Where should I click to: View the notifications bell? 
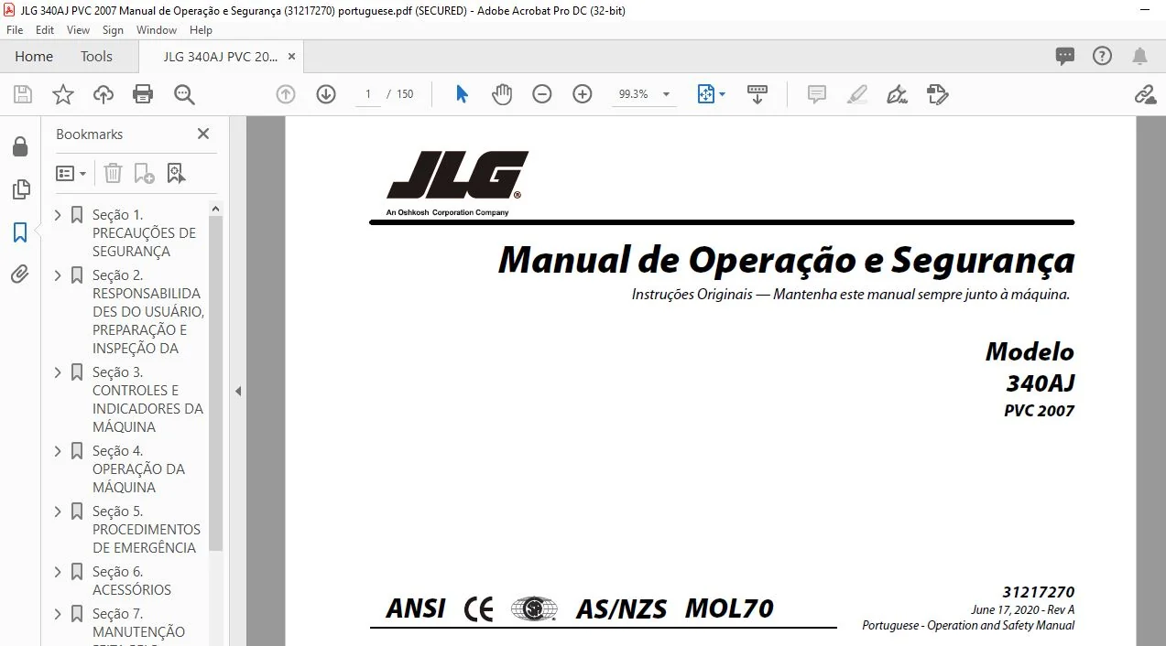coord(1140,56)
